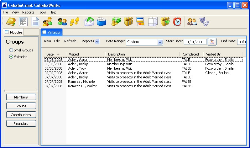Screen dimensions: 250x148
Task: Open the Reports dropdown arrow
Action: pyautogui.click(x=97, y=41)
